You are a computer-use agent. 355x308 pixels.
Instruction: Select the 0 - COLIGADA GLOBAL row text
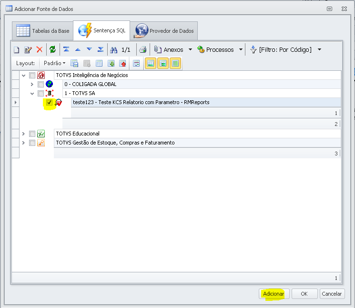click(x=91, y=84)
